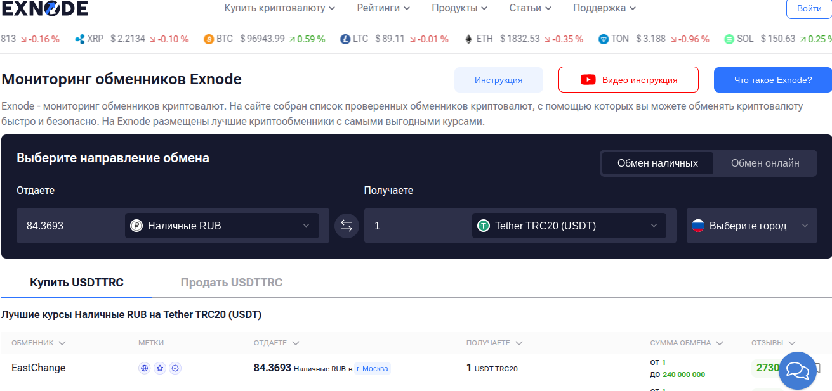
Task: Open the EastChange exchanger link
Action: pyautogui.click(x=39, y=368)
